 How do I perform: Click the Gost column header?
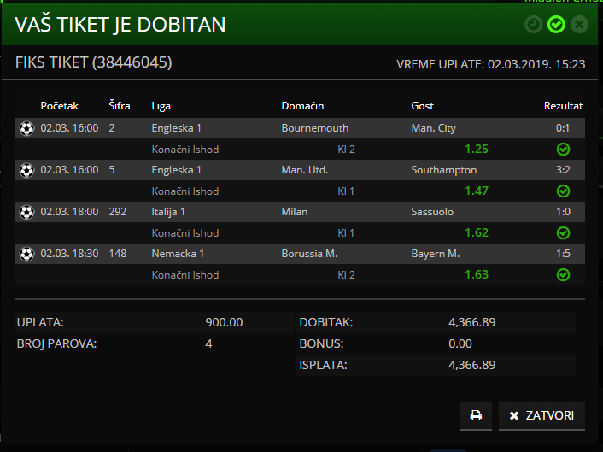point(422,106)
